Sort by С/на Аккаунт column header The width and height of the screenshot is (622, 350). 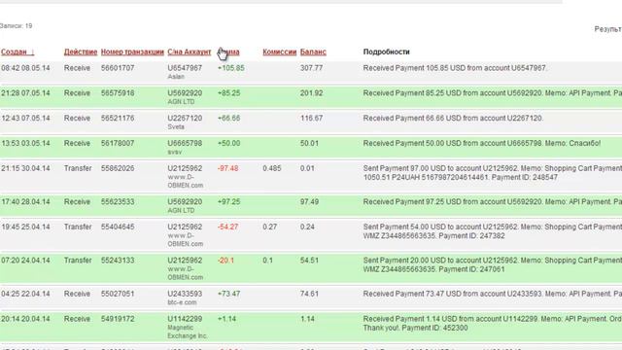pos(190,52)
